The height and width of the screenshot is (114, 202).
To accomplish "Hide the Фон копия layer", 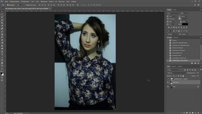I will coord(168,82).
